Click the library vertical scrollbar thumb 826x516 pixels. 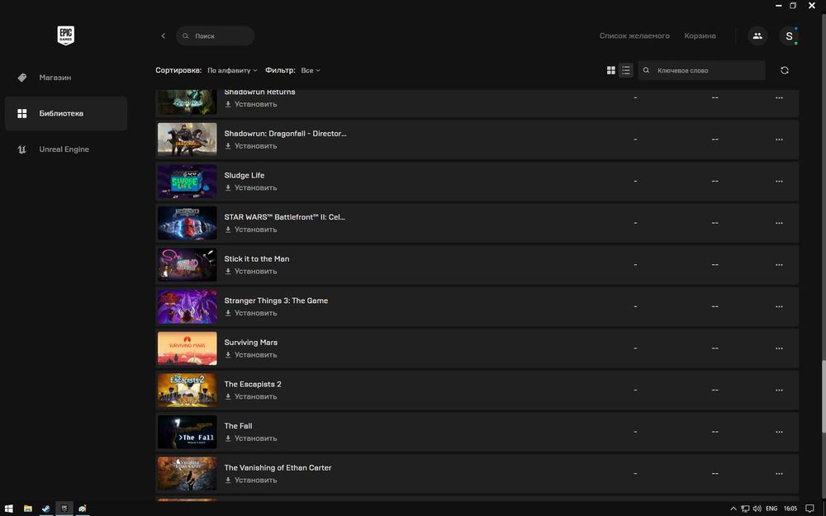tap(824, 396)
